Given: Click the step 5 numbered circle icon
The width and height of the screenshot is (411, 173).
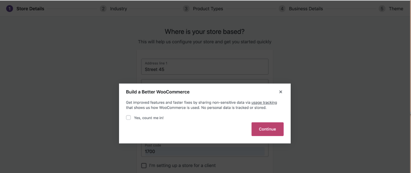Looking at the screenshot, I should point(382,9).
